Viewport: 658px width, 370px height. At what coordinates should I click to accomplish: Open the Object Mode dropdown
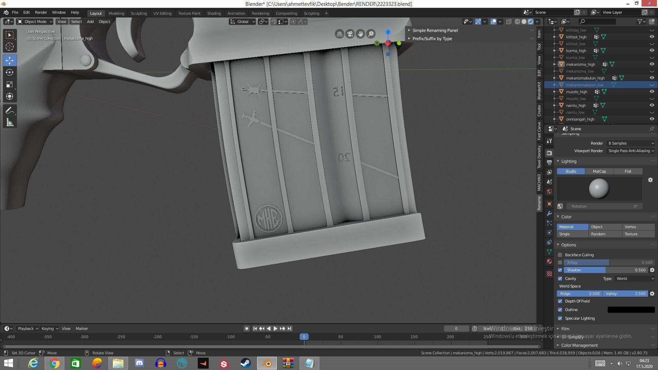point(35,22)
